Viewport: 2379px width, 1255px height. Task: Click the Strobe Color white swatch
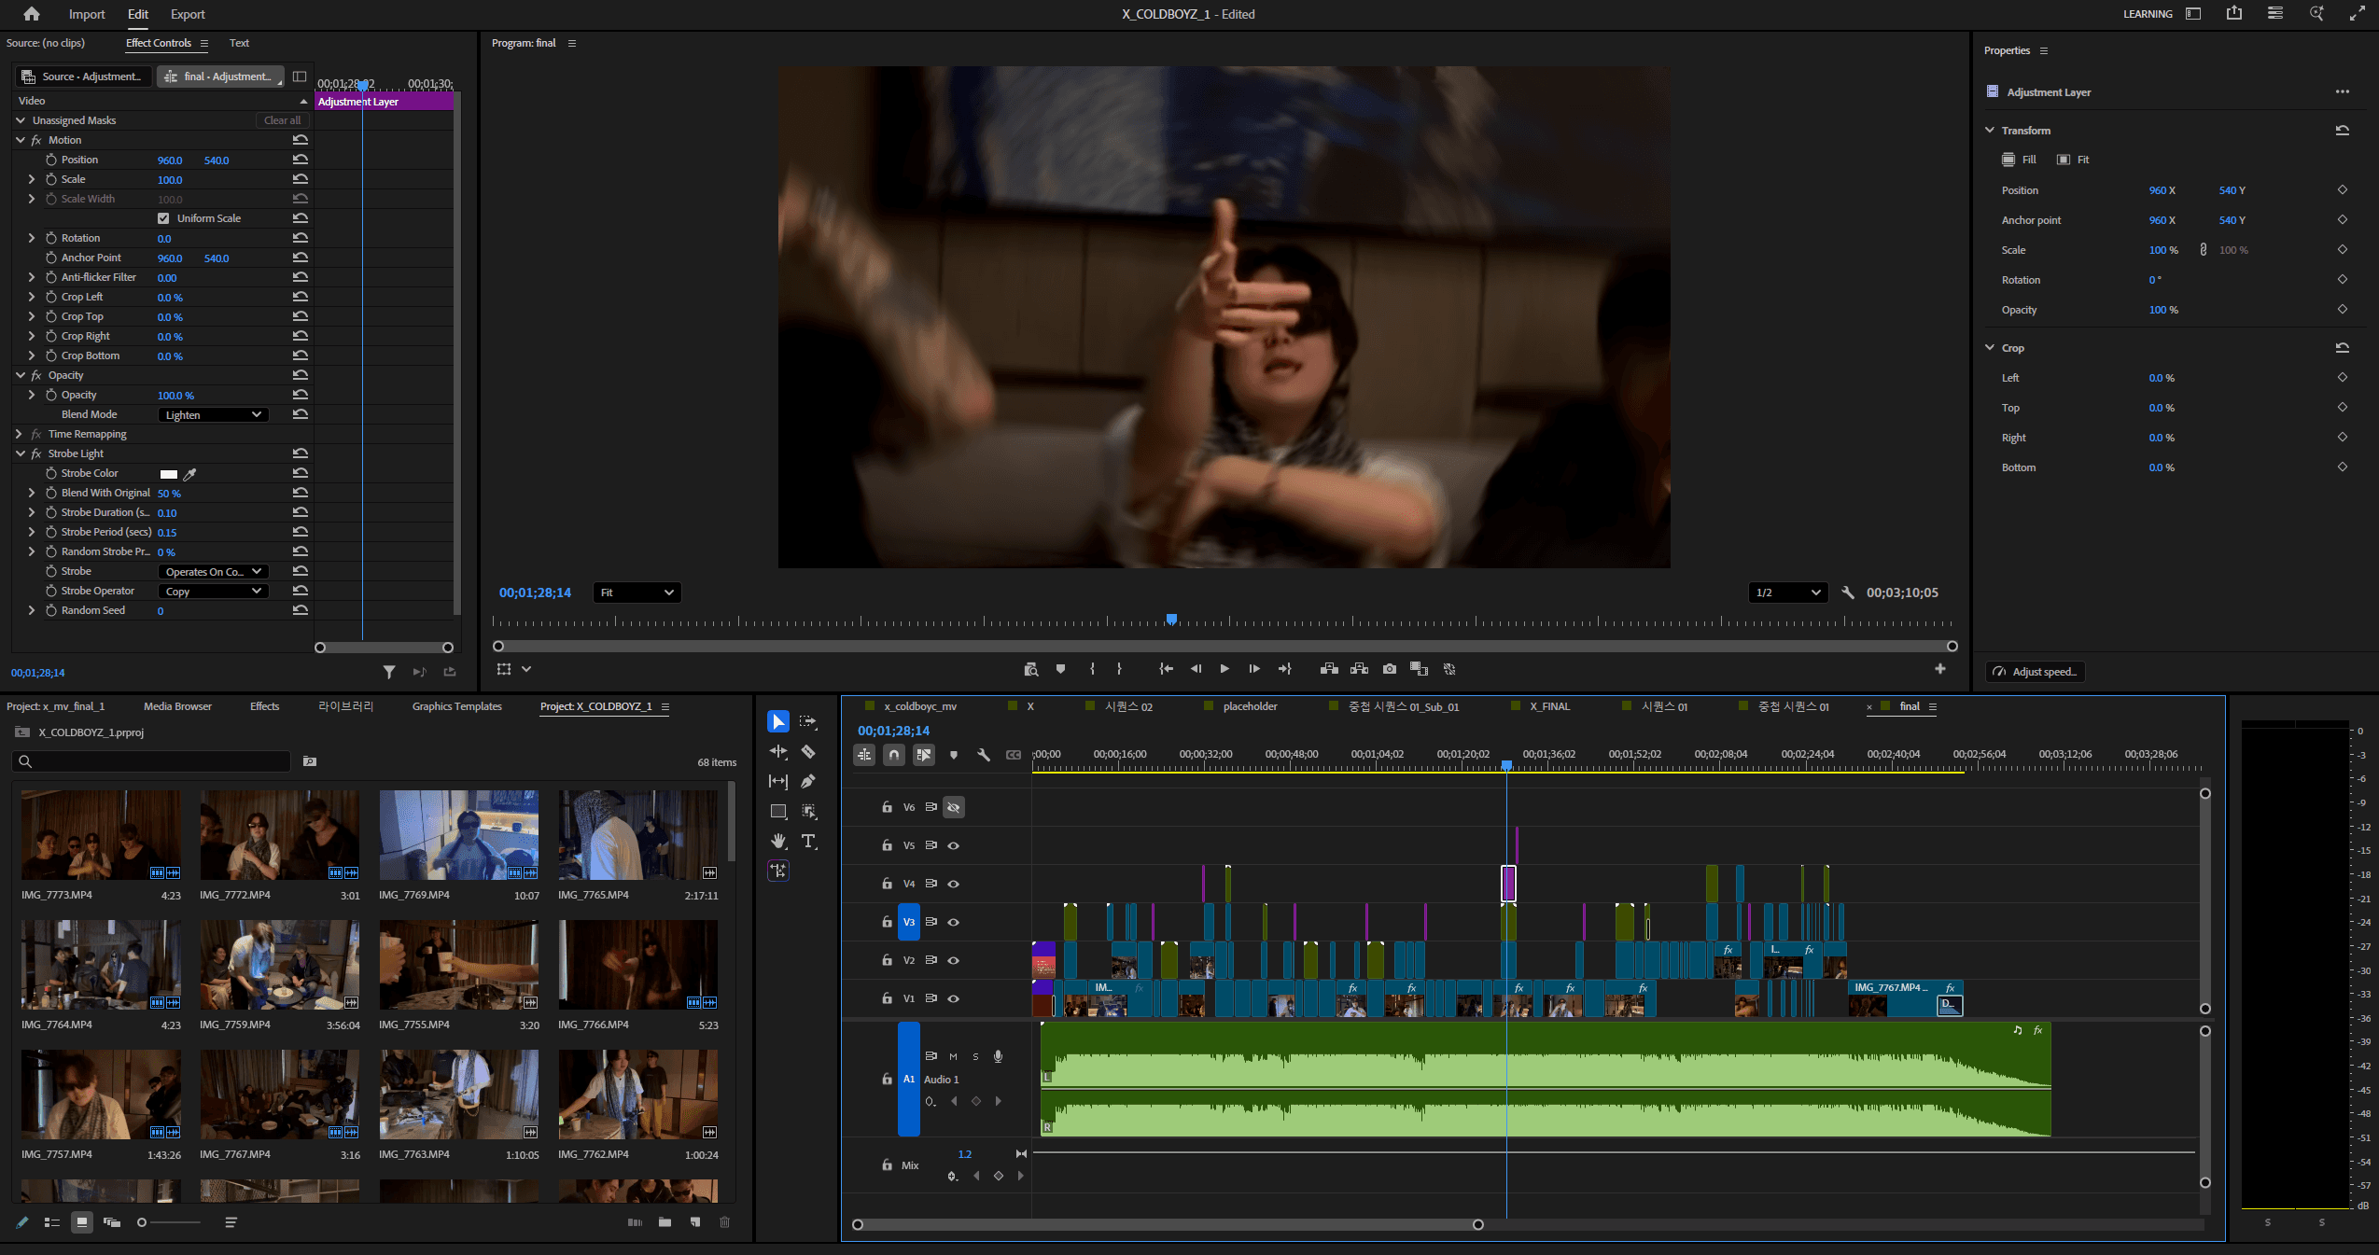pos(169,474)
